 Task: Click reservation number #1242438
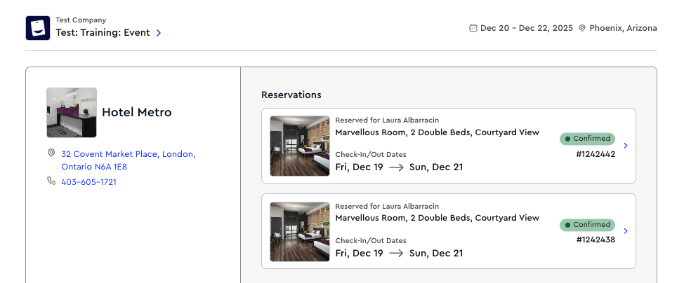(596, 240)
